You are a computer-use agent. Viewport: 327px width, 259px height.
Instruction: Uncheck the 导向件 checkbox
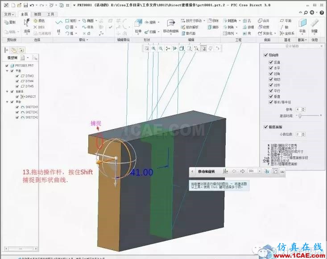tap(265, 55)
